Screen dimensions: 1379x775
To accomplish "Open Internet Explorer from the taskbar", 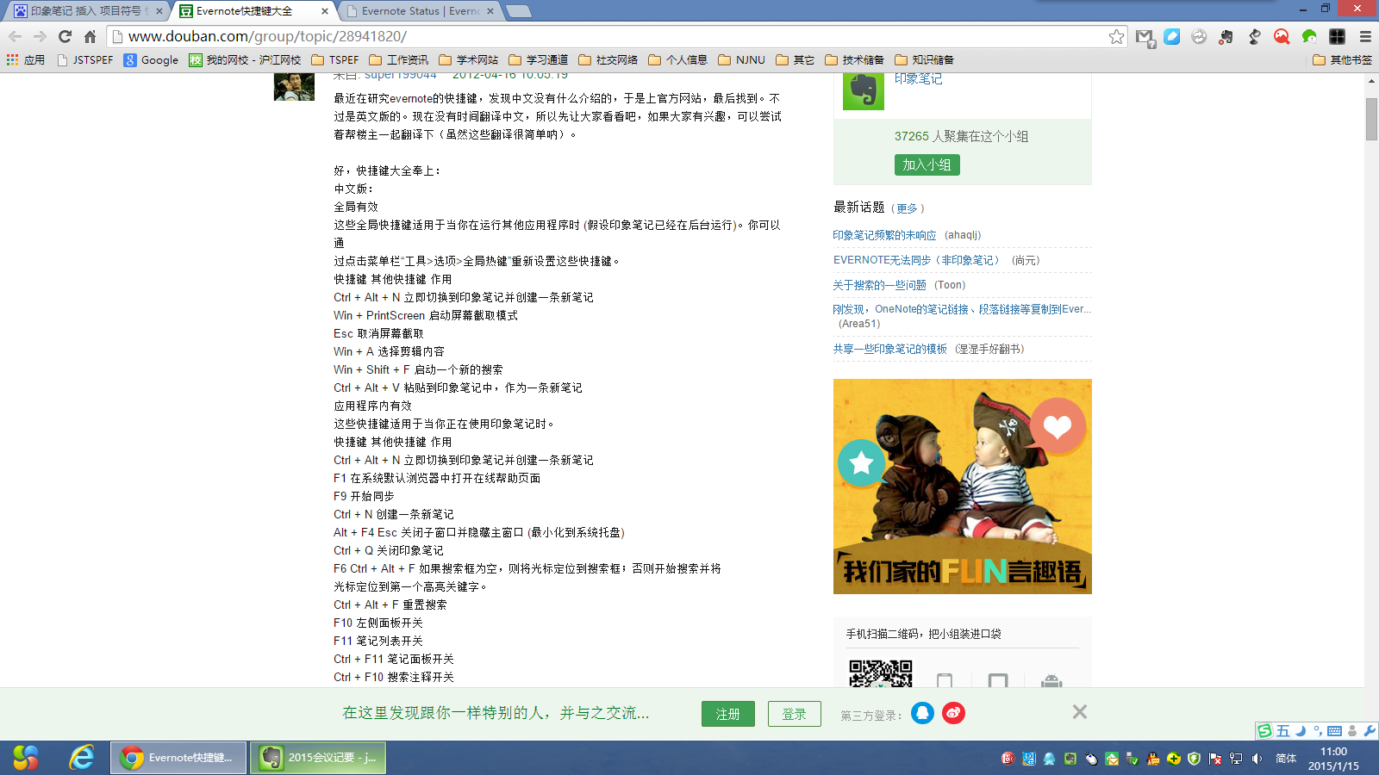I will pos(82,758).
